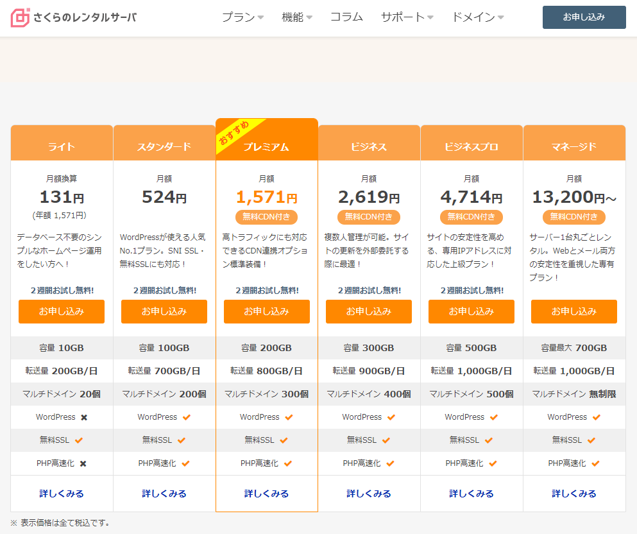This screenshot has width=637, height=534.
Task: Click the Sakura rental server logo
Action: [x=74, y=17]
